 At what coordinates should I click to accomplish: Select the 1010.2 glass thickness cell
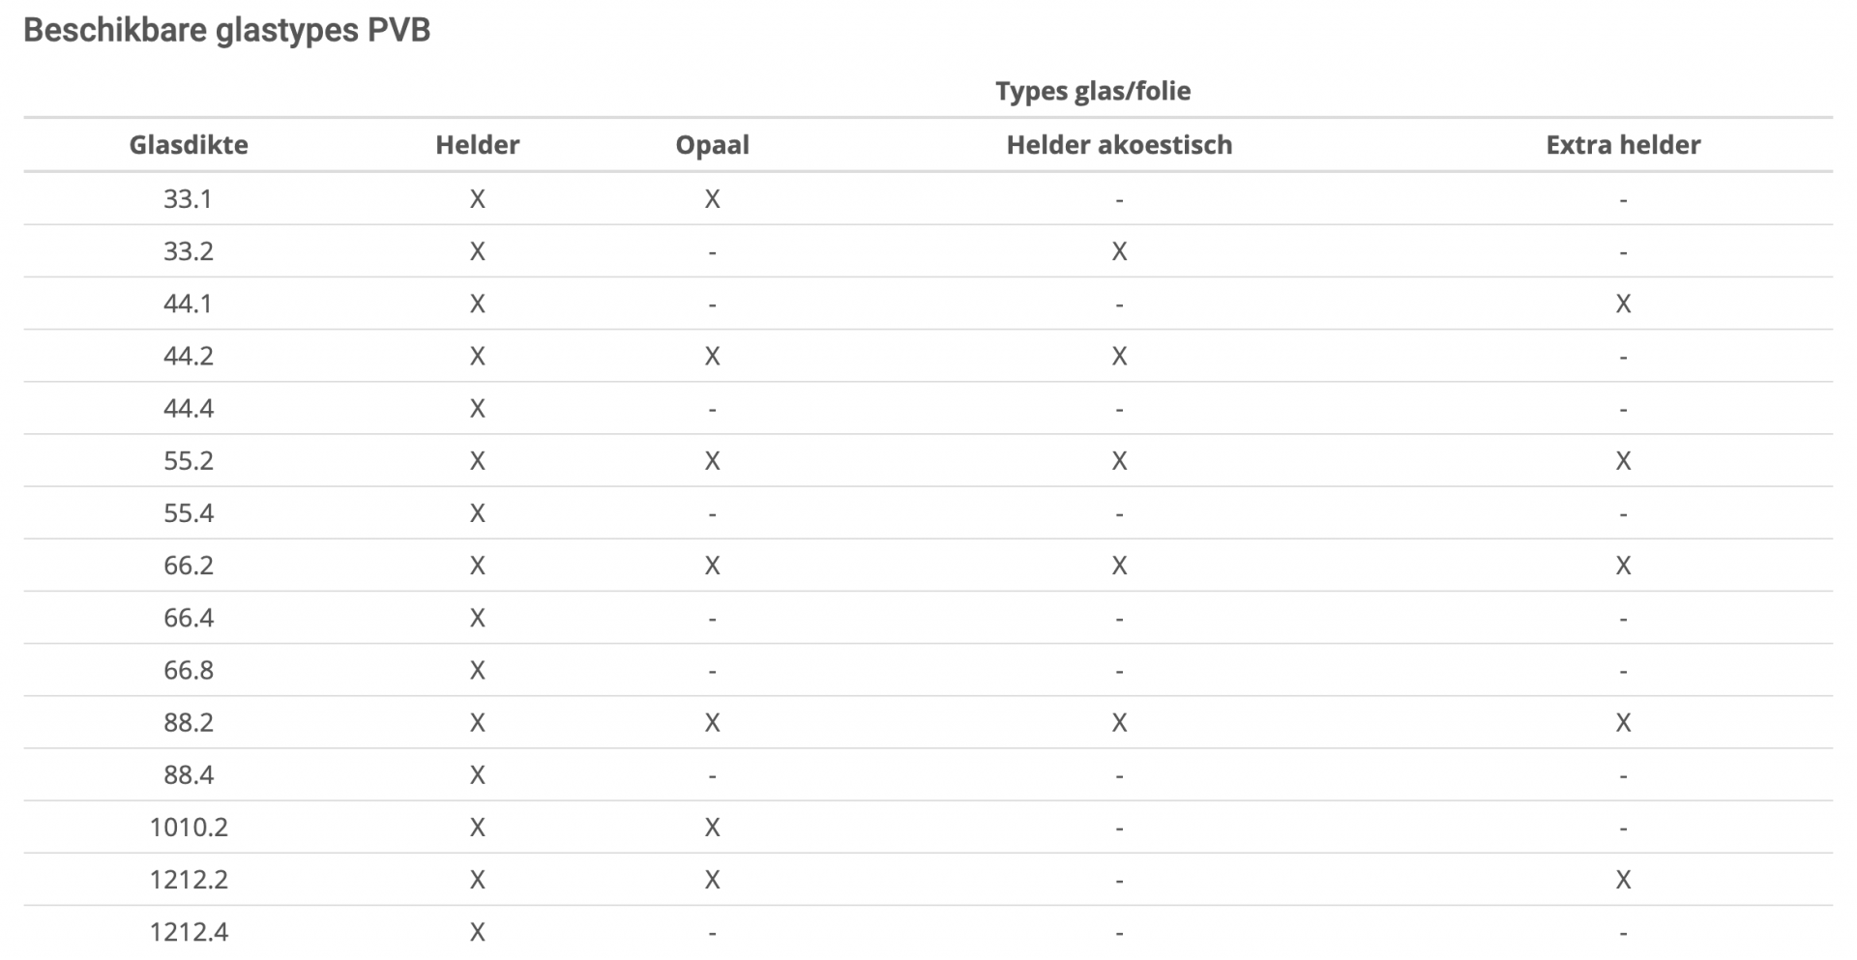coord(189,827)
